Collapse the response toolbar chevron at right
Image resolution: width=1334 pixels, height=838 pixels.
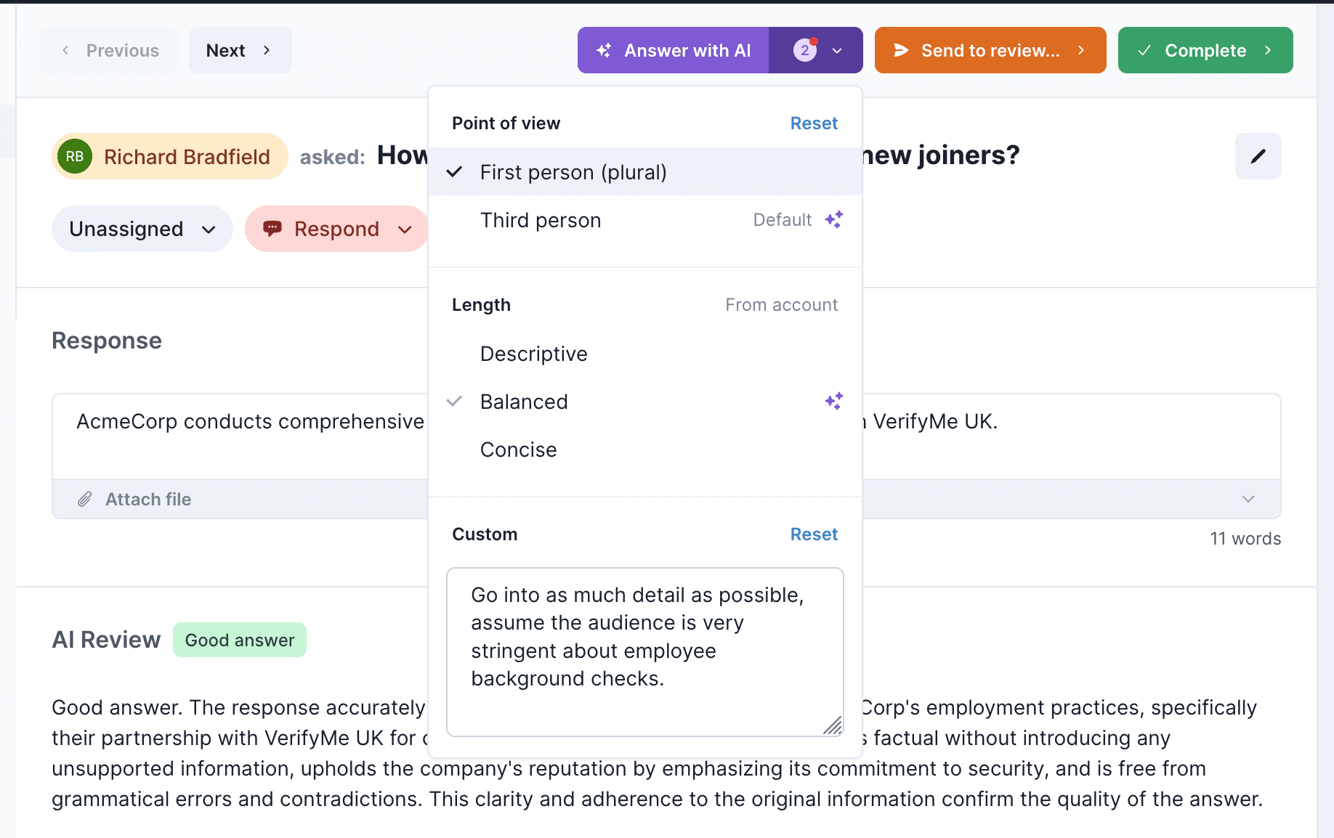[x=1248, y=499]
